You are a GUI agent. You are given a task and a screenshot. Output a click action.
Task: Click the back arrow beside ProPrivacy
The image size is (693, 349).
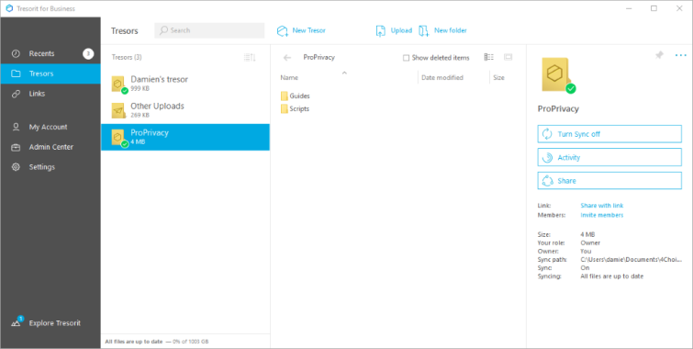[287, 58]
